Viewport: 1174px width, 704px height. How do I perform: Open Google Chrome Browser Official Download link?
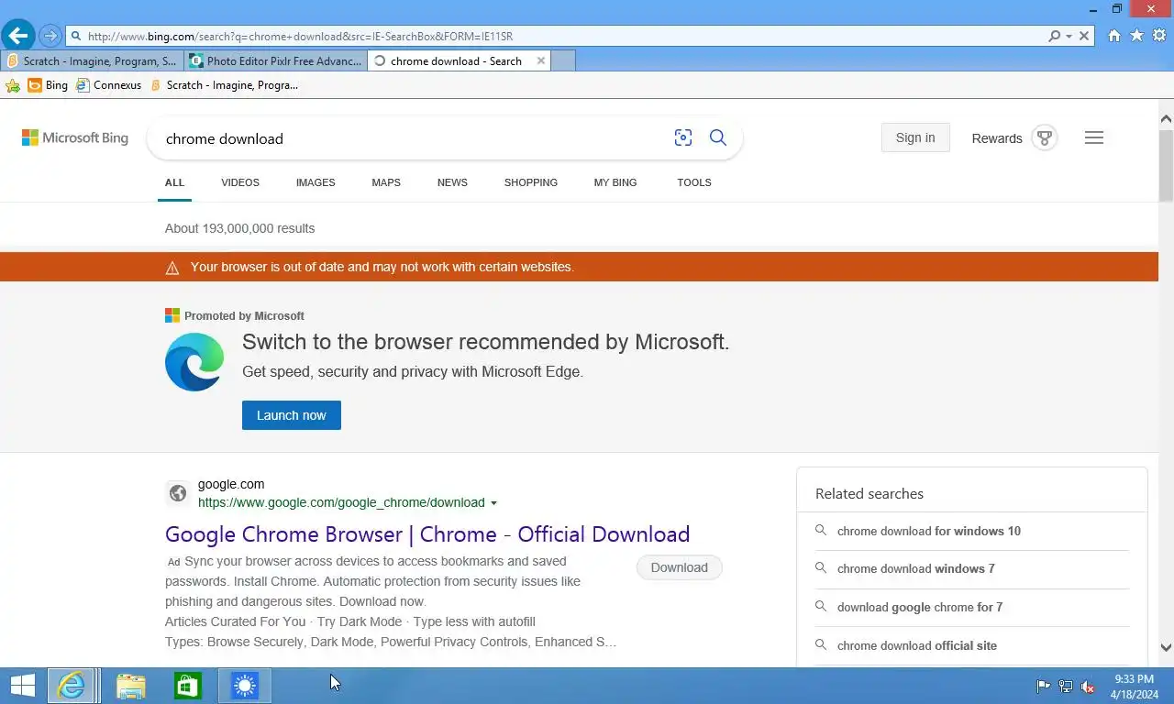(x=427, y=534)
